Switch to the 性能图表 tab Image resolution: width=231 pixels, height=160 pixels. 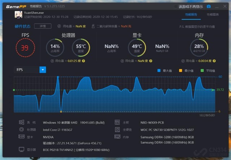213,14
